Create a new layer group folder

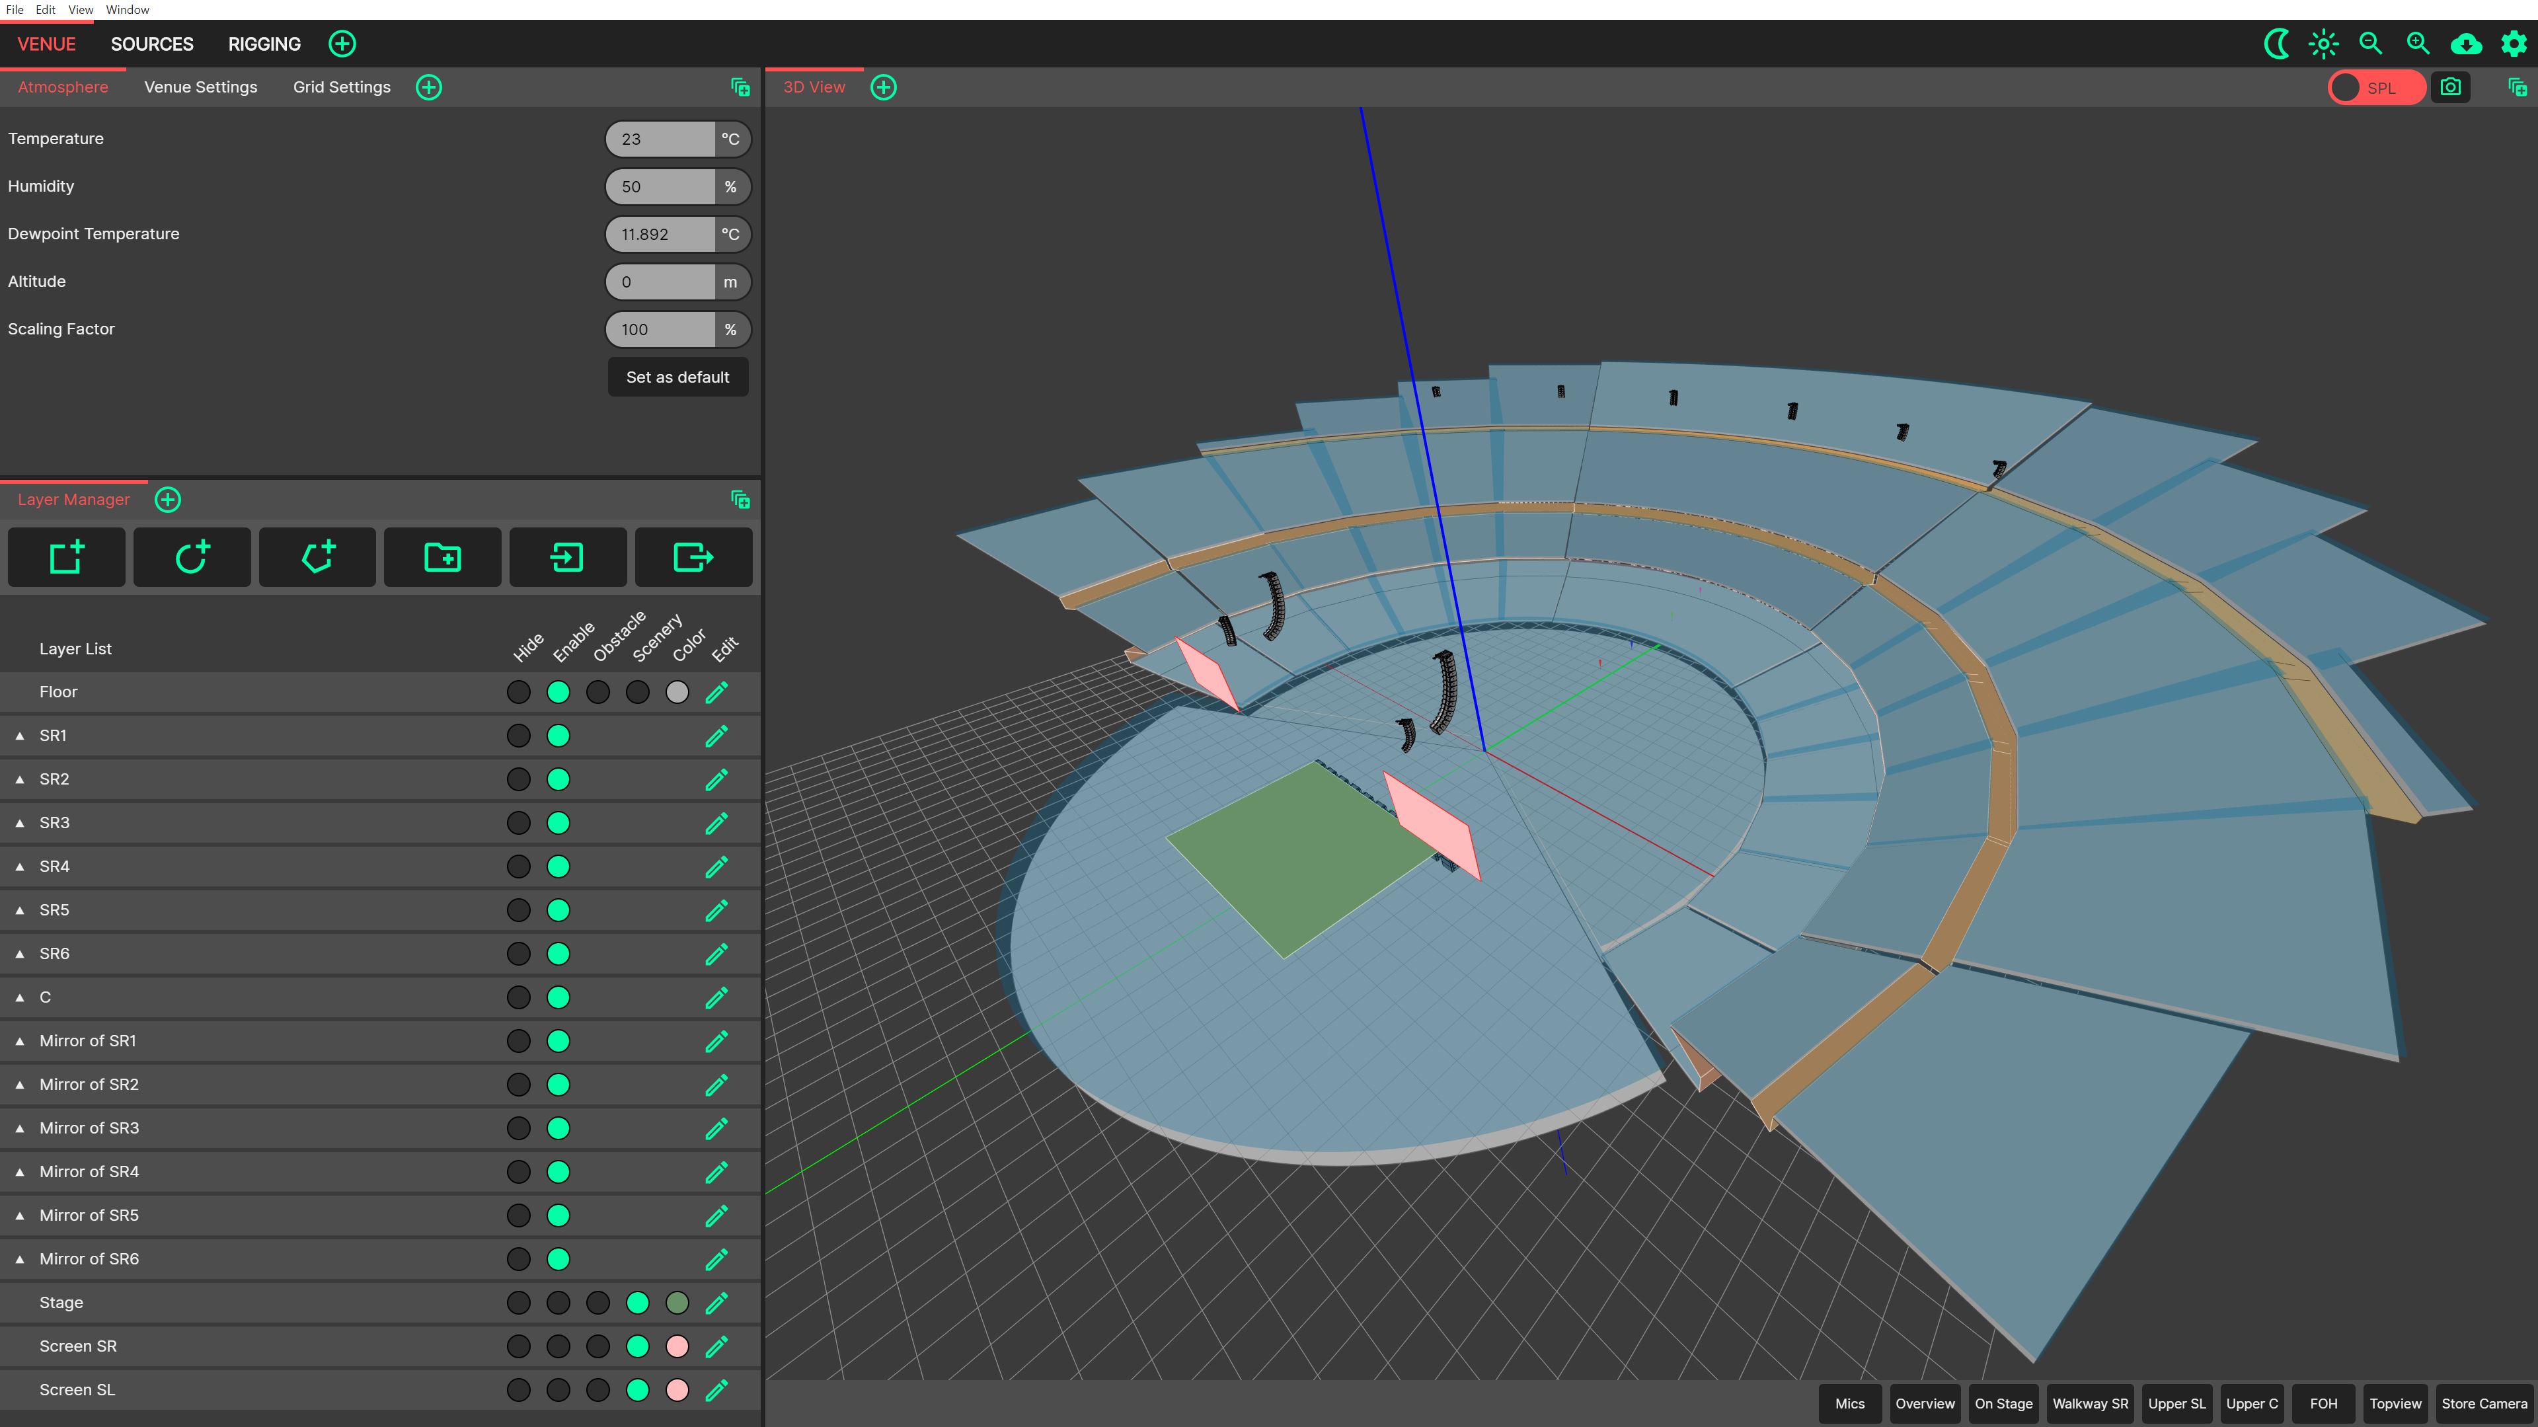coord(442,557)
